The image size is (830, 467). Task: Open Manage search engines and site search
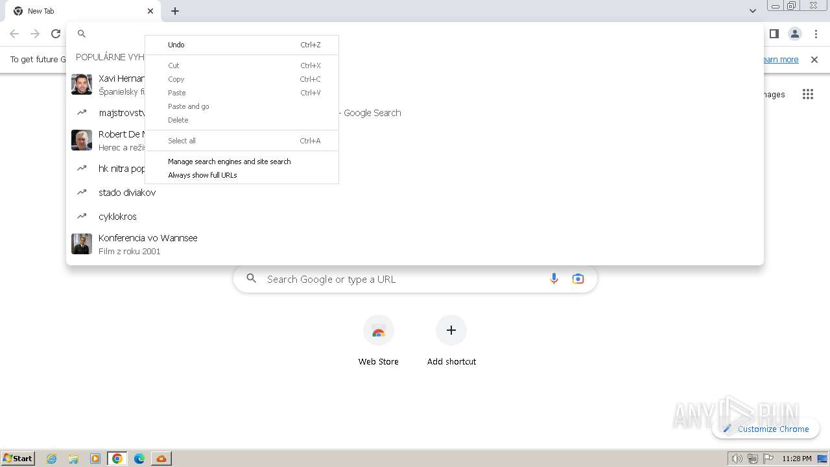tap(241, 162)
